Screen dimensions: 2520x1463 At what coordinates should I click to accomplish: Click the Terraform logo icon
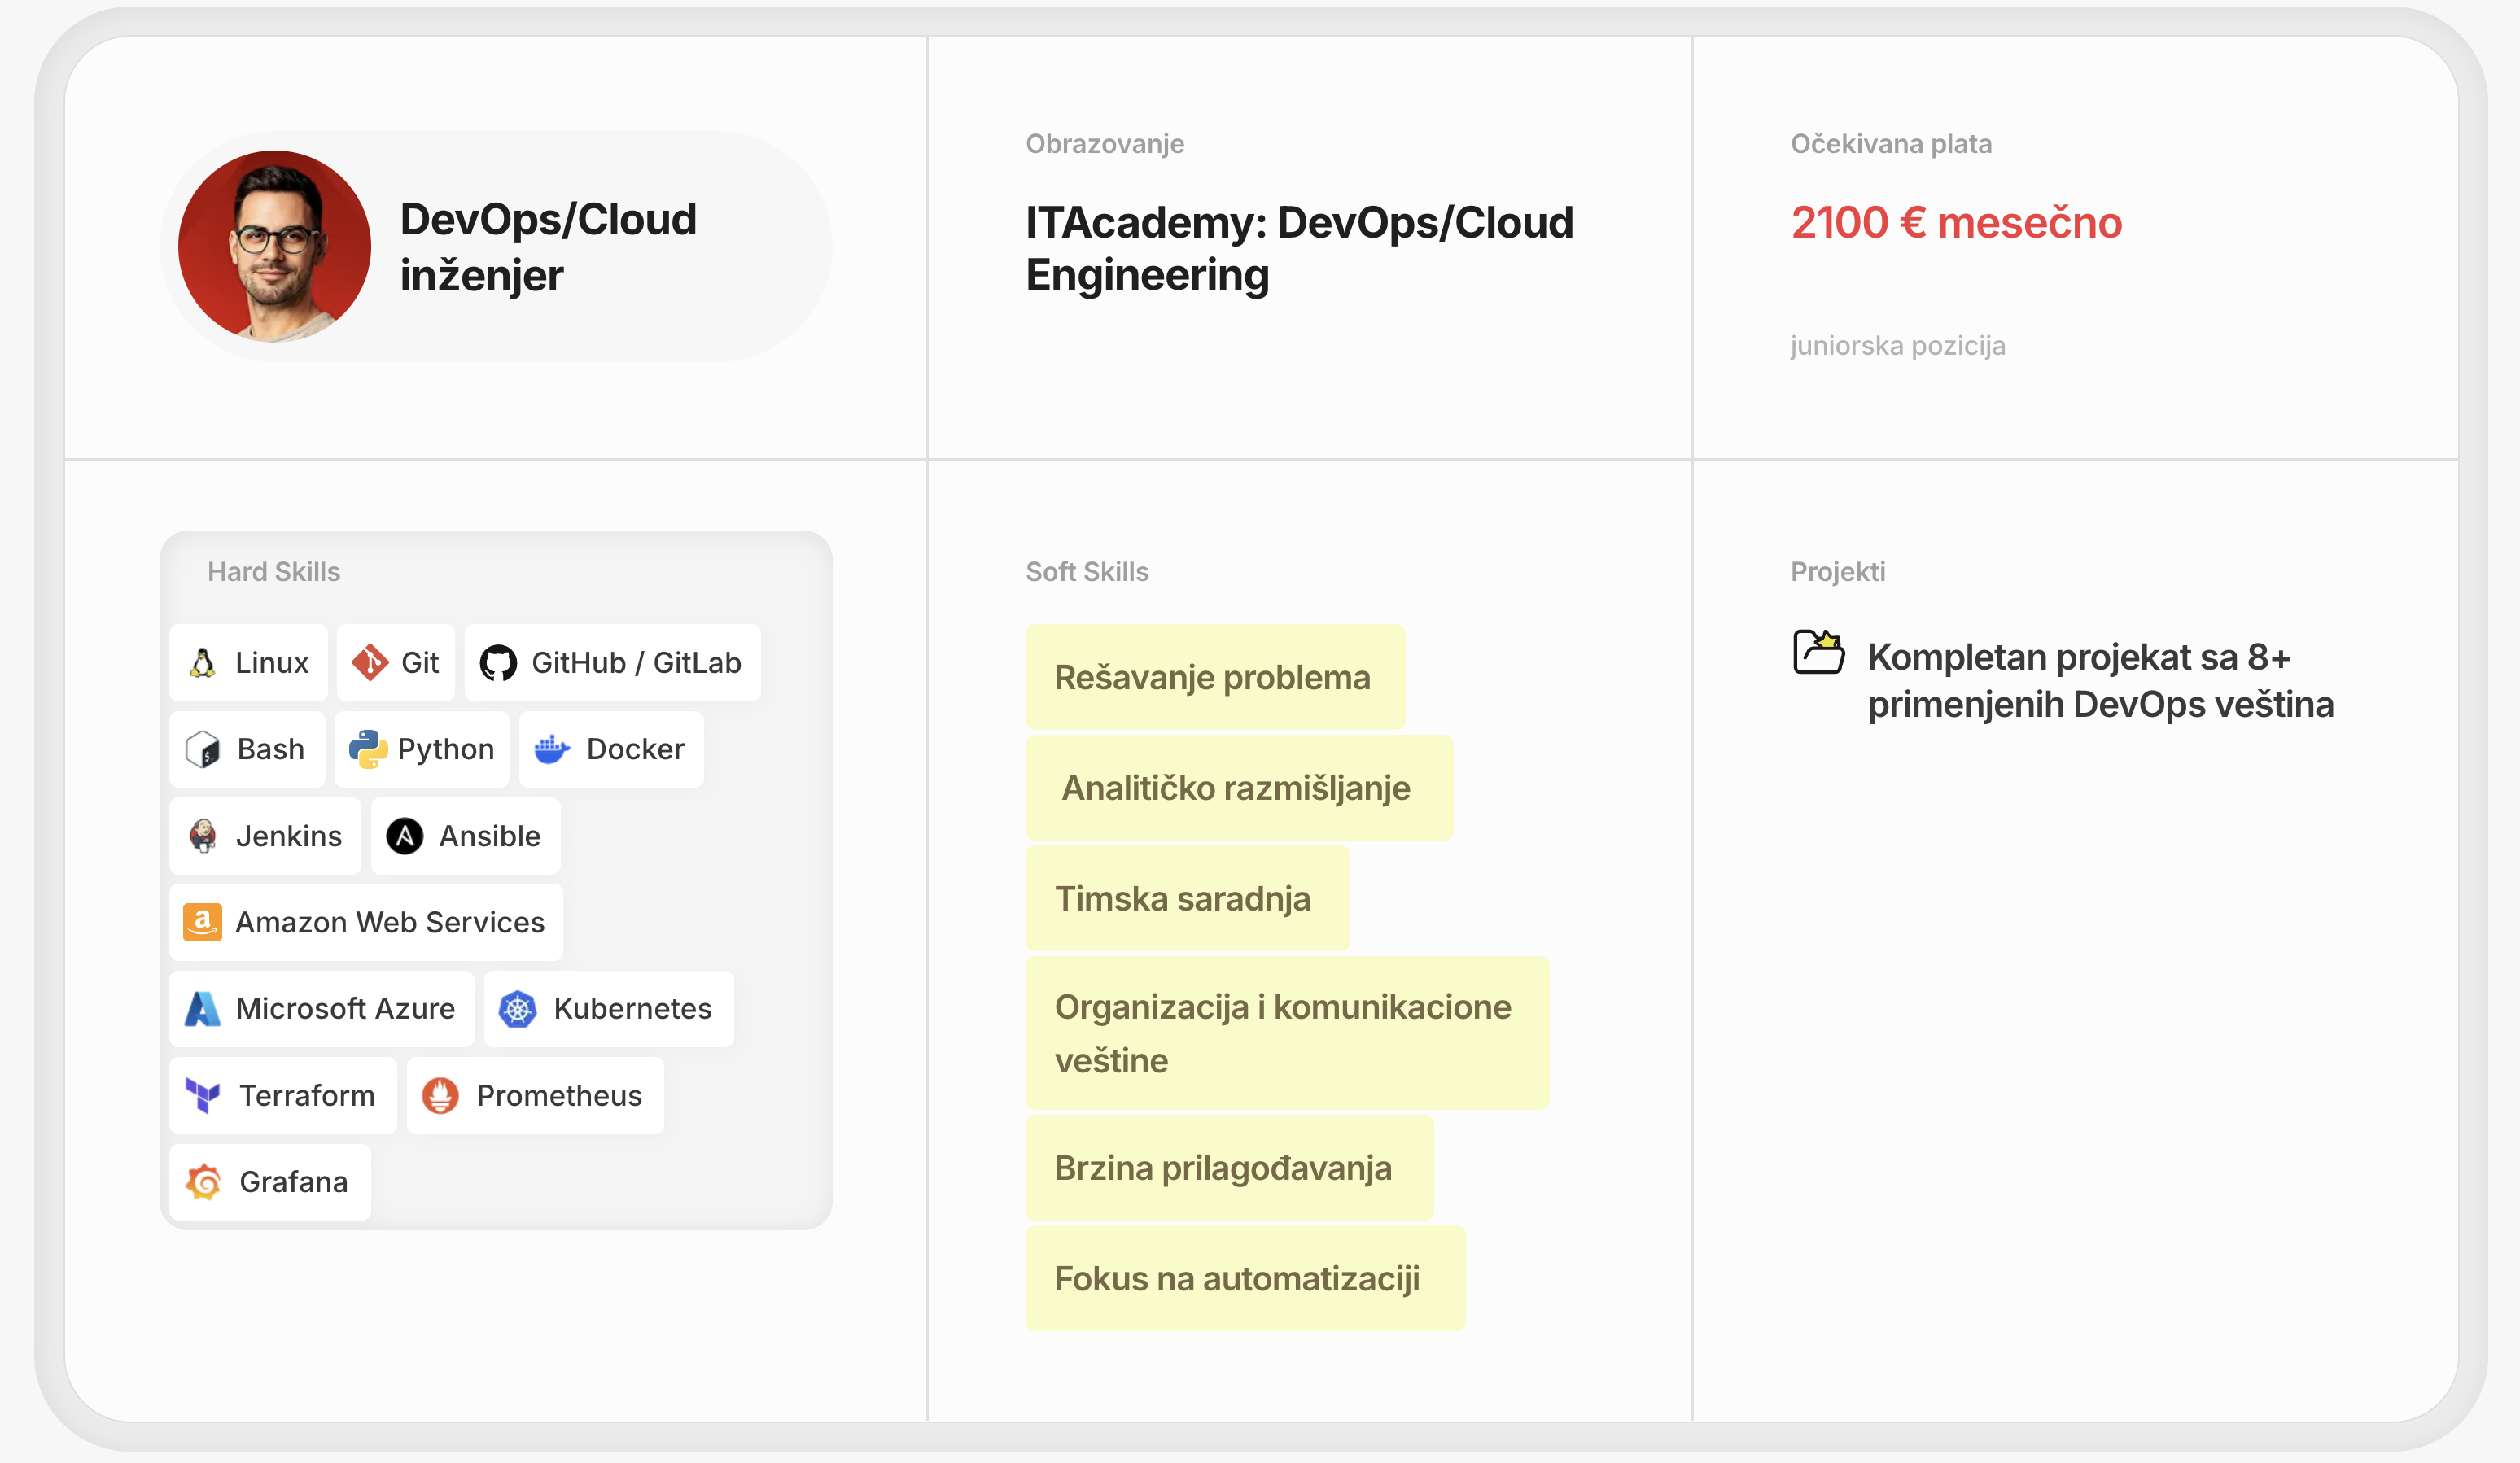(x=203, y=1096)
